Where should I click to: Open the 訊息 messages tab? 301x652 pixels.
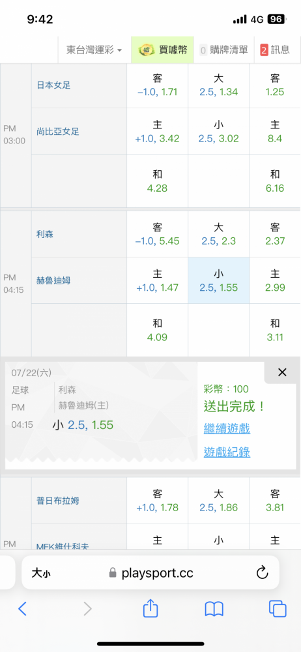tap(275, 50)
